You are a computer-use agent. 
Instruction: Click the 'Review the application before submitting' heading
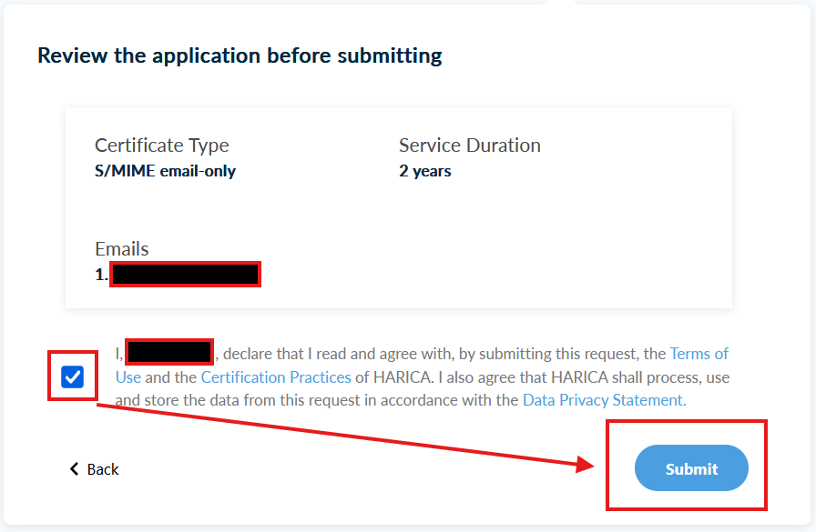coord(240,55)
